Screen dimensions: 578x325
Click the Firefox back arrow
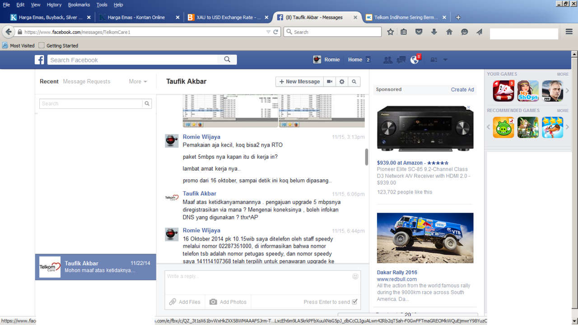9,32
